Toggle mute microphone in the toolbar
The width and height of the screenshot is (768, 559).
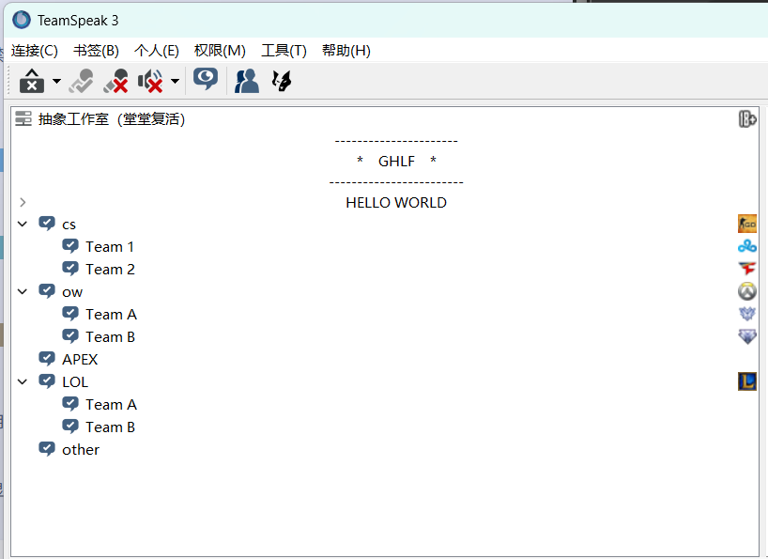pyautogui.click(x=115, y=81)
